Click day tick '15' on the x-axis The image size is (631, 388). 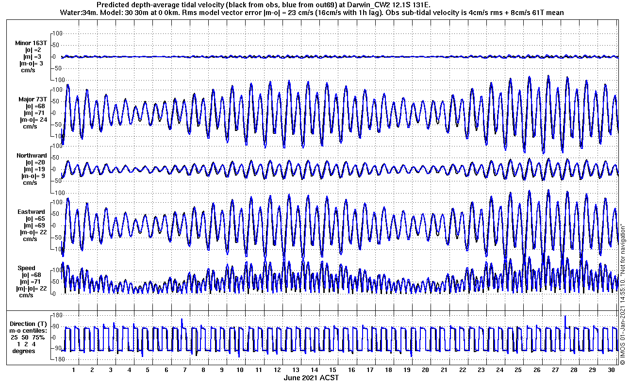pos(333,370)
